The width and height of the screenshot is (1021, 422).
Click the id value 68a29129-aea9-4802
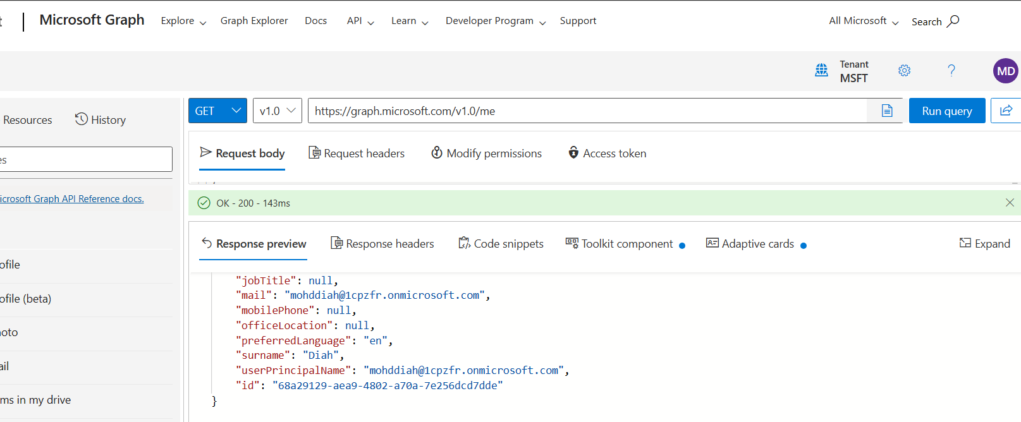tap(388, 385)
